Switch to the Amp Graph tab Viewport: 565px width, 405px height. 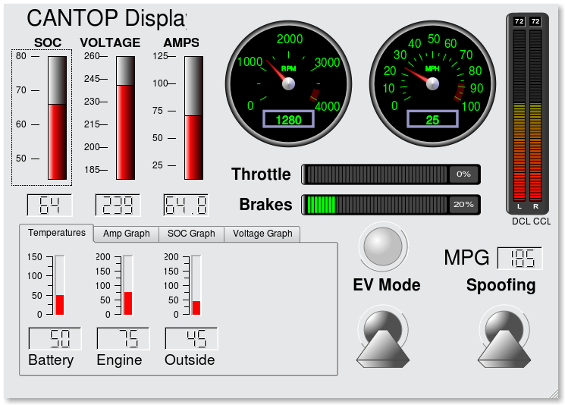127,234
